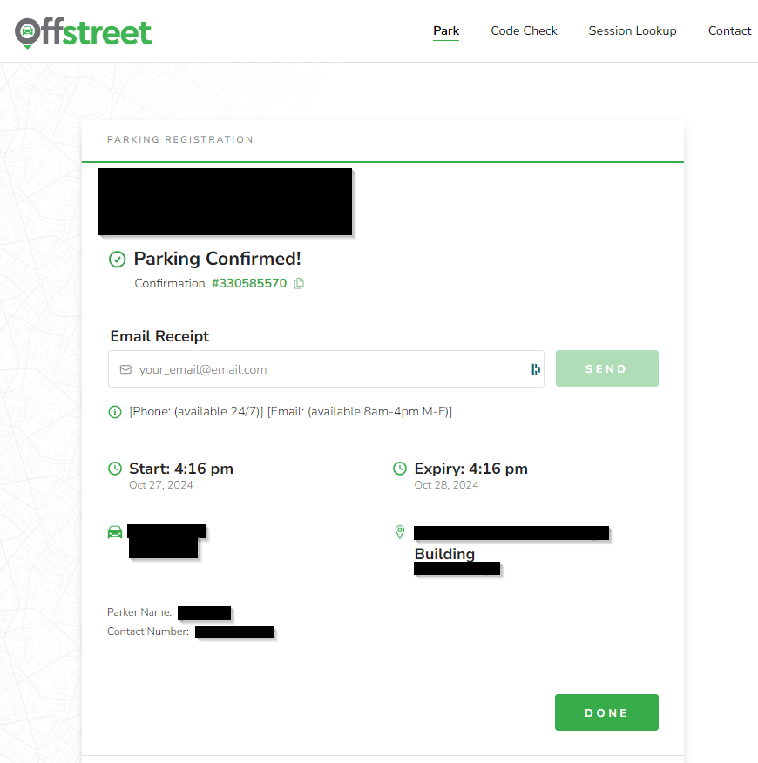The image size is (758, 763).
Task: Go to the Code Check page
Action: (x=524, y=30)
